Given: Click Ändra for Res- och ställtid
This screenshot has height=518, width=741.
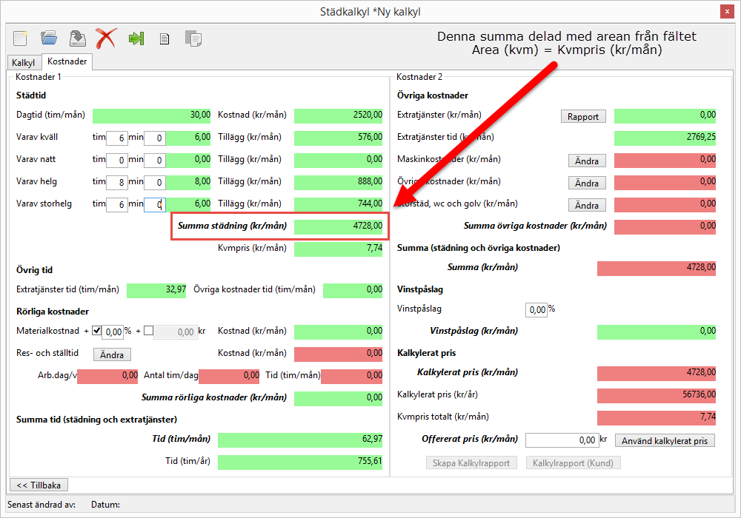Looking at the screenshot, I should [112, 354].
